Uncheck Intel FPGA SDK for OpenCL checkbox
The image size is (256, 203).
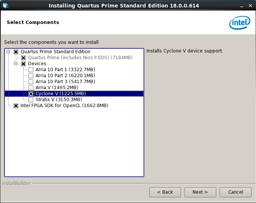pyautogui.click(x=16, y=106)
